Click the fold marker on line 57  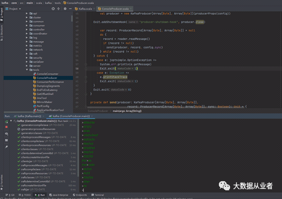(86, 64)
